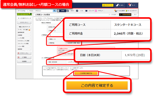Click コース変更内容確認 breadcrumb step
Viewport: 154px width, 98px height.
pos(125,15)
